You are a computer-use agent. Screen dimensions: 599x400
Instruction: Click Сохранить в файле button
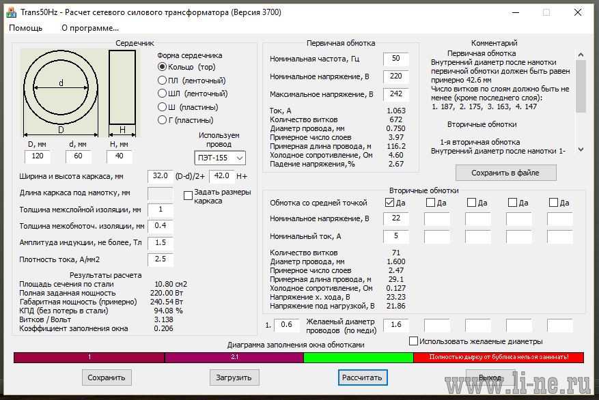(x=506, y=173)
